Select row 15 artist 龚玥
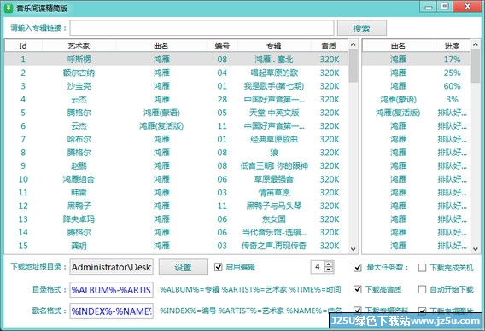Image resolution: width=485 pixels, height=331 pixels. 79,246
